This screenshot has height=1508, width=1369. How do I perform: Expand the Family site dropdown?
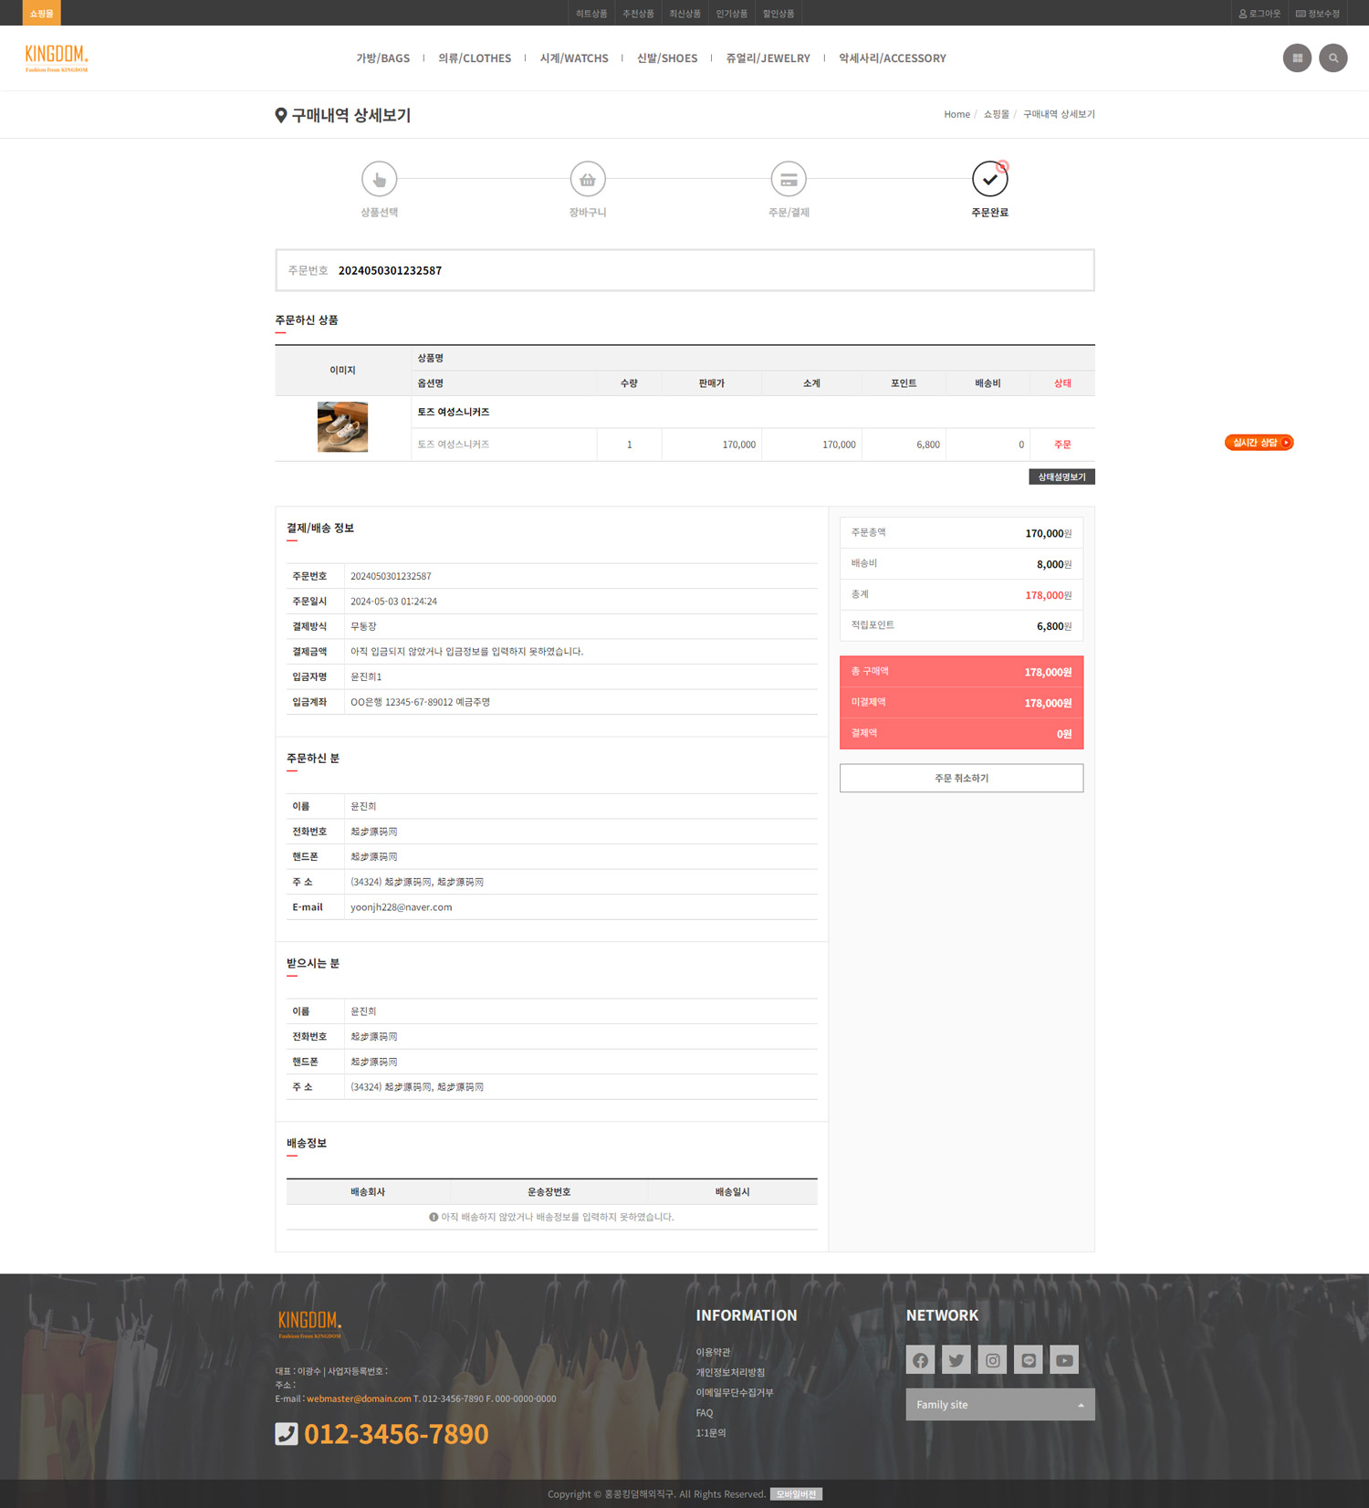[1000, 1405]
